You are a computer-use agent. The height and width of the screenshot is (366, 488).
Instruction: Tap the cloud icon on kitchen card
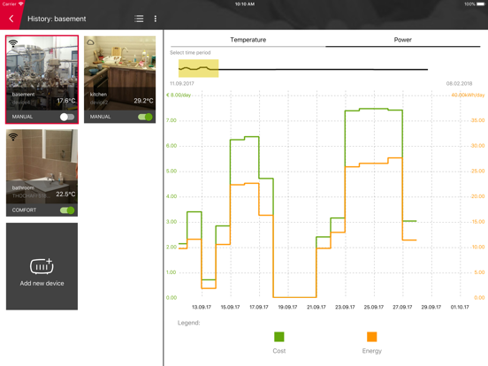point(90,42)
